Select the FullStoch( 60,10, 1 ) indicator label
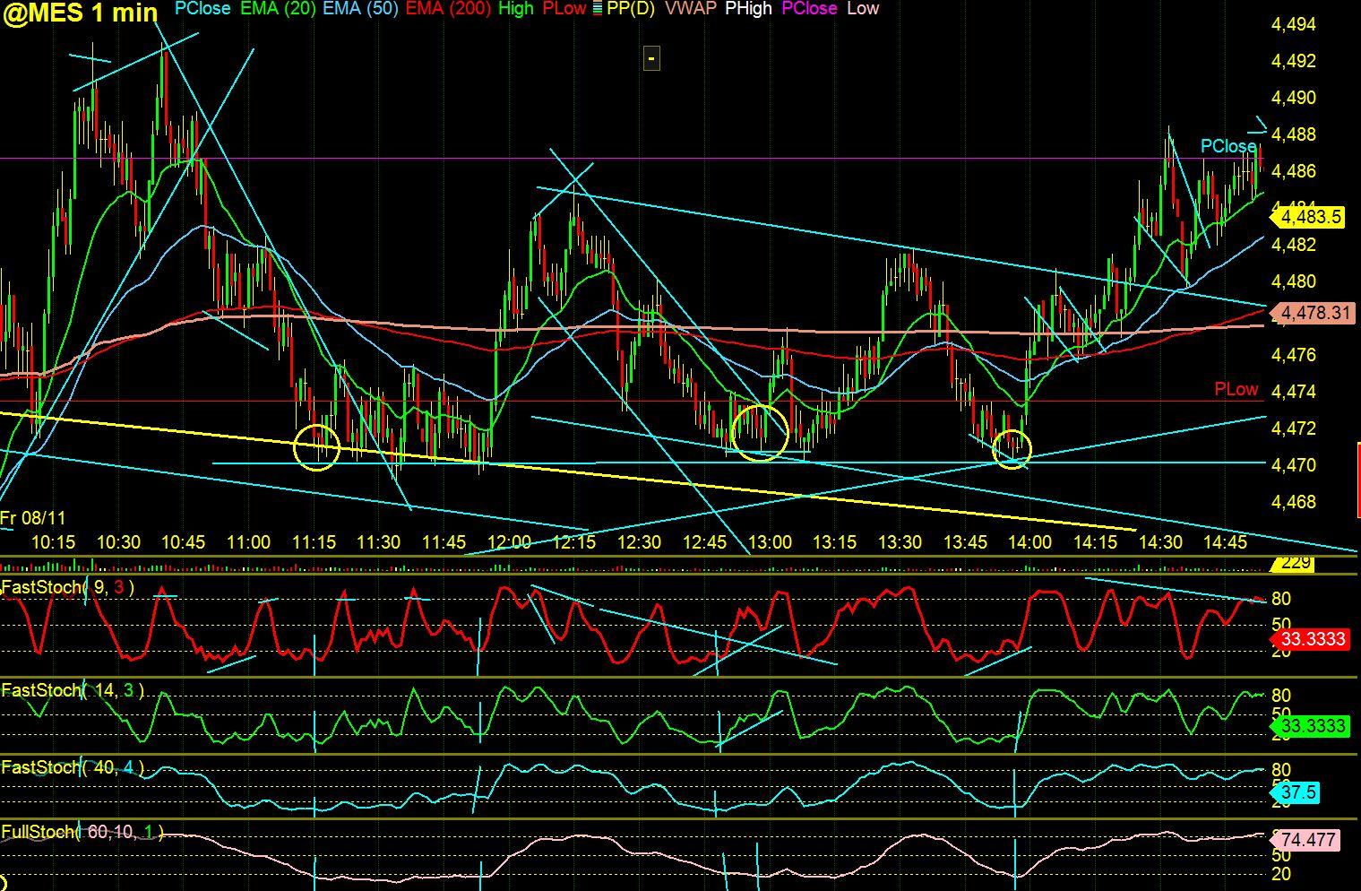 pos(82,832)
